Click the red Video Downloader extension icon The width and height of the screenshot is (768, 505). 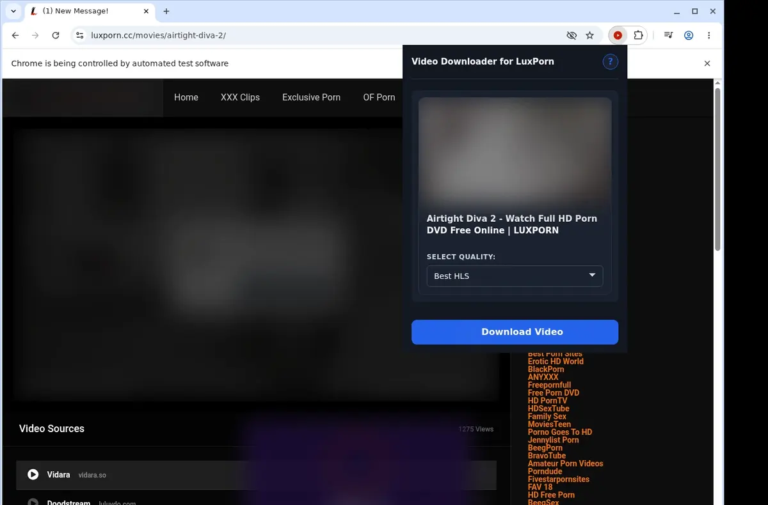[x=618, y=36]
